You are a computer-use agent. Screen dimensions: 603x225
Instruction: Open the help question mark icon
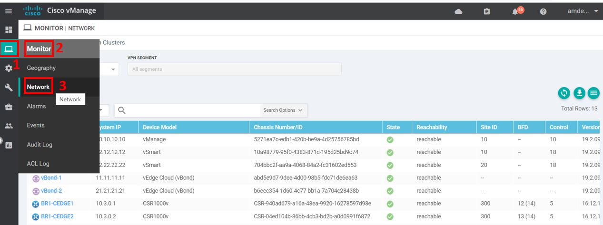[543, 12]
